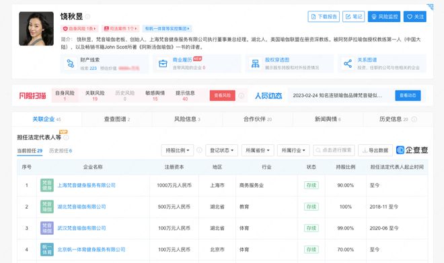The image size is (444, 263).
Task: Open the 持股比例 dropdown filter
Action: coord(178,150)
